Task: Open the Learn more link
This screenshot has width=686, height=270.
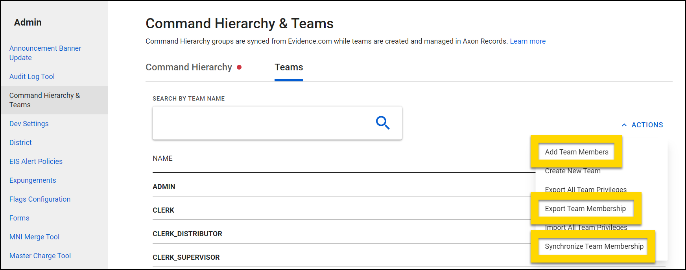Action: (x=527, y=41)
